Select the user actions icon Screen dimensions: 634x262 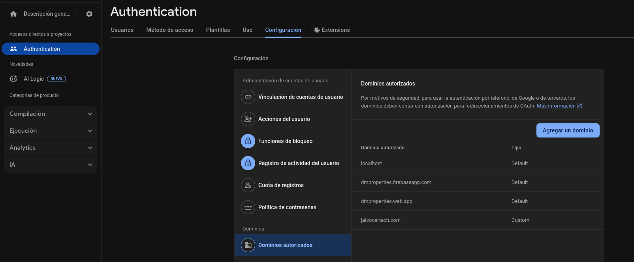pyautogui.click(x=248, y=119)
